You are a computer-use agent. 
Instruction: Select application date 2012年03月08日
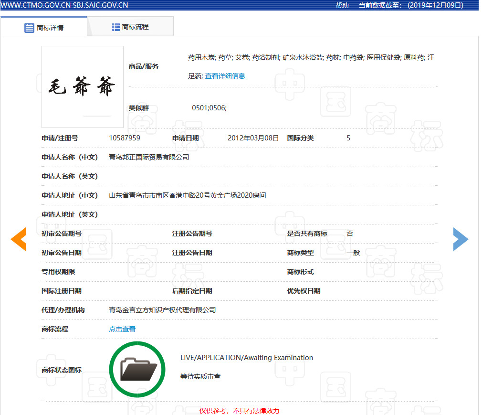pyautogui.click(x=253, y=138)
